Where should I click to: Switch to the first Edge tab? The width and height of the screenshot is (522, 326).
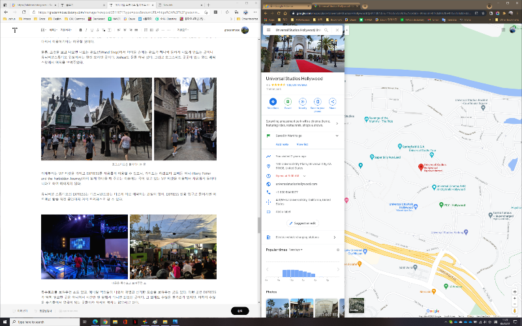(x=33, y=5)
